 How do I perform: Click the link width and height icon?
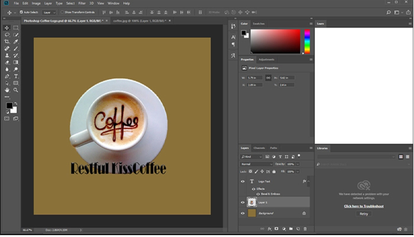pos(268,78)
